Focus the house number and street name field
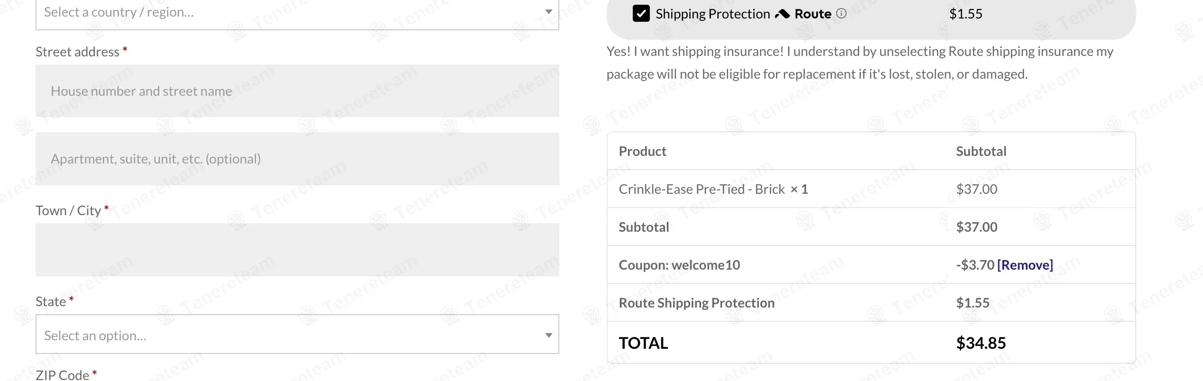Viewport: 1203px width, 381px height. (x=297, y=91)
